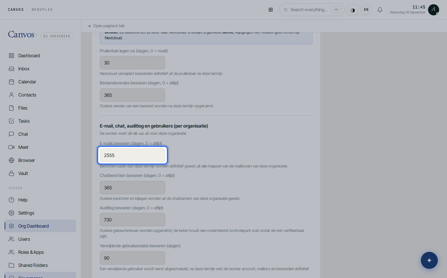Open the apps grid icon in top bar
The width and height of the screenshot is (447, 278).
pyautogui.click(x=271, y=10)
